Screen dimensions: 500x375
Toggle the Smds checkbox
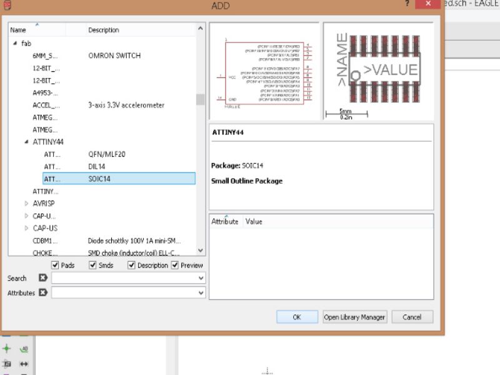[x=92, y=265]
